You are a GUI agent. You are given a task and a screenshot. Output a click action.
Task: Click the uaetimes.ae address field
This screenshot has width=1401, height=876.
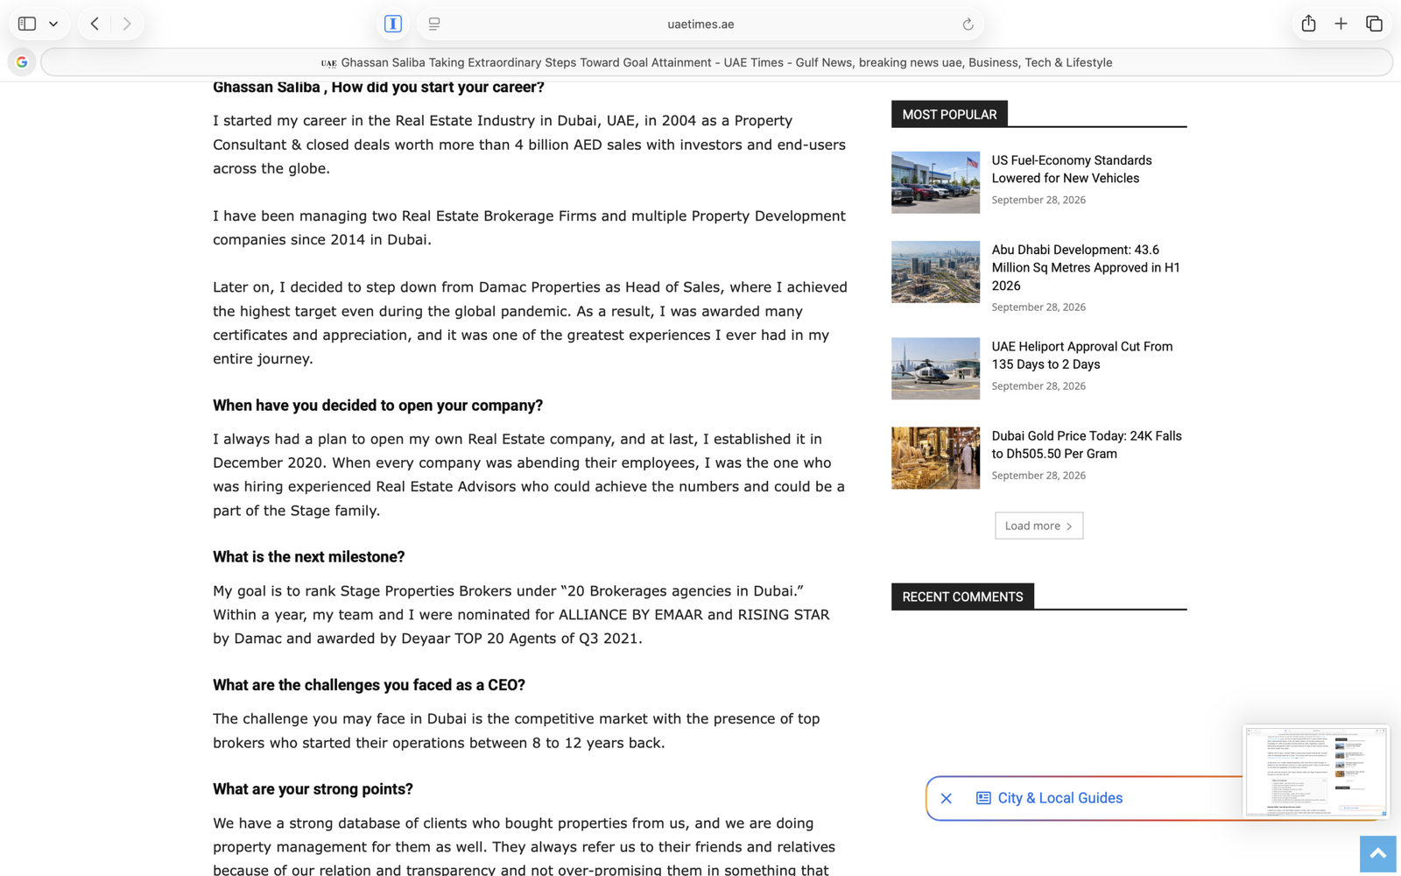pos(700,25)
